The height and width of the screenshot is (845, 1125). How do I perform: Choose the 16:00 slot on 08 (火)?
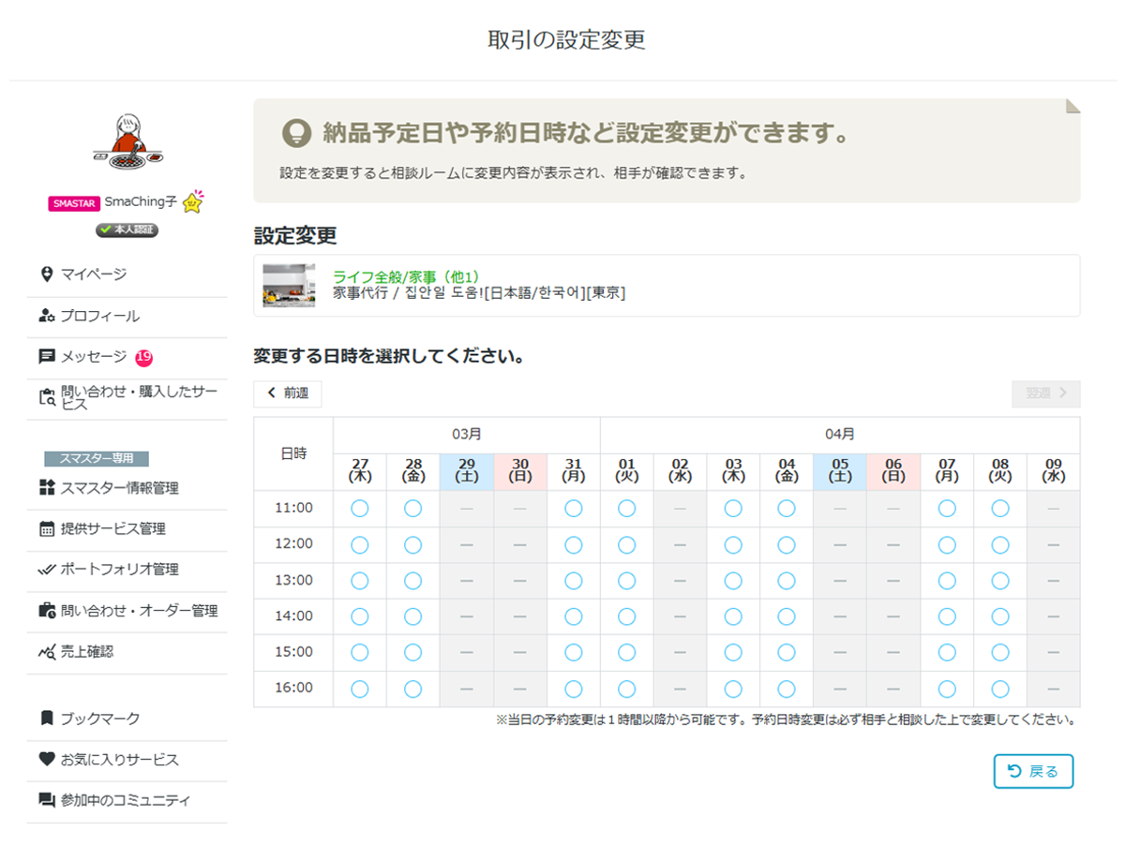1000,689
